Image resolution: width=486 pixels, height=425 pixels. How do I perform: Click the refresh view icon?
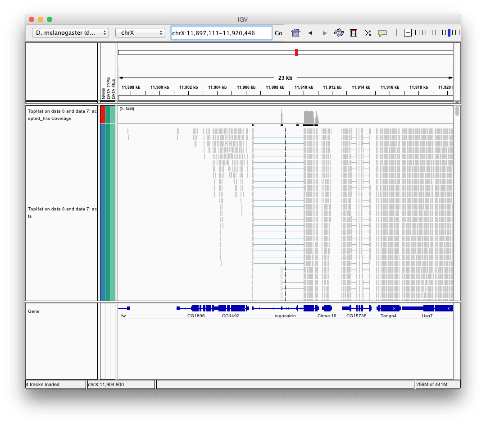pyautogui.click(x=339, y=33)
